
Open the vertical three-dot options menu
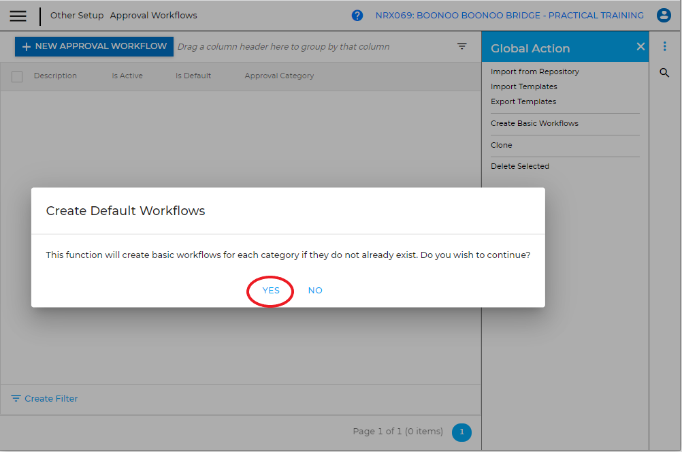click(665, 47)
